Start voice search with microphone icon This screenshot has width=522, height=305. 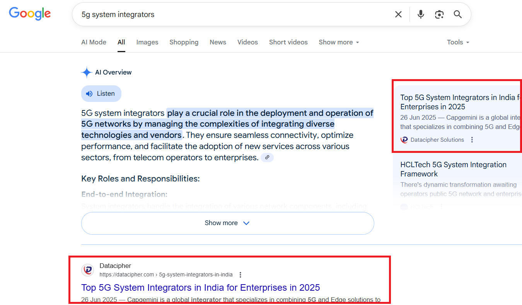(421, 14)
